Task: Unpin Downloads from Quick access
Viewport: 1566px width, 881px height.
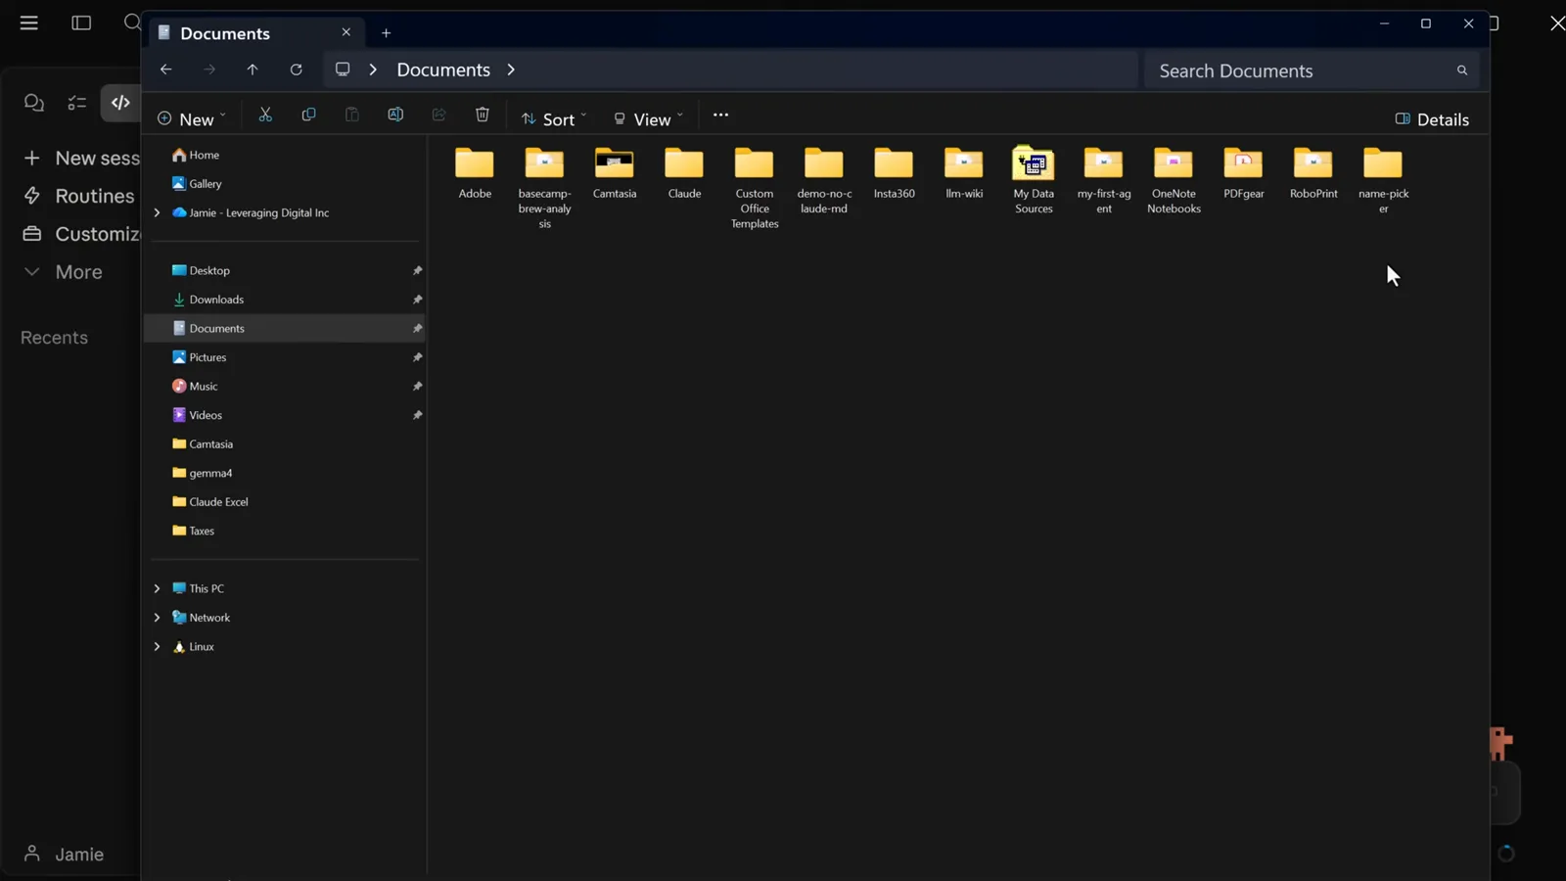Action: coord(417,300)
